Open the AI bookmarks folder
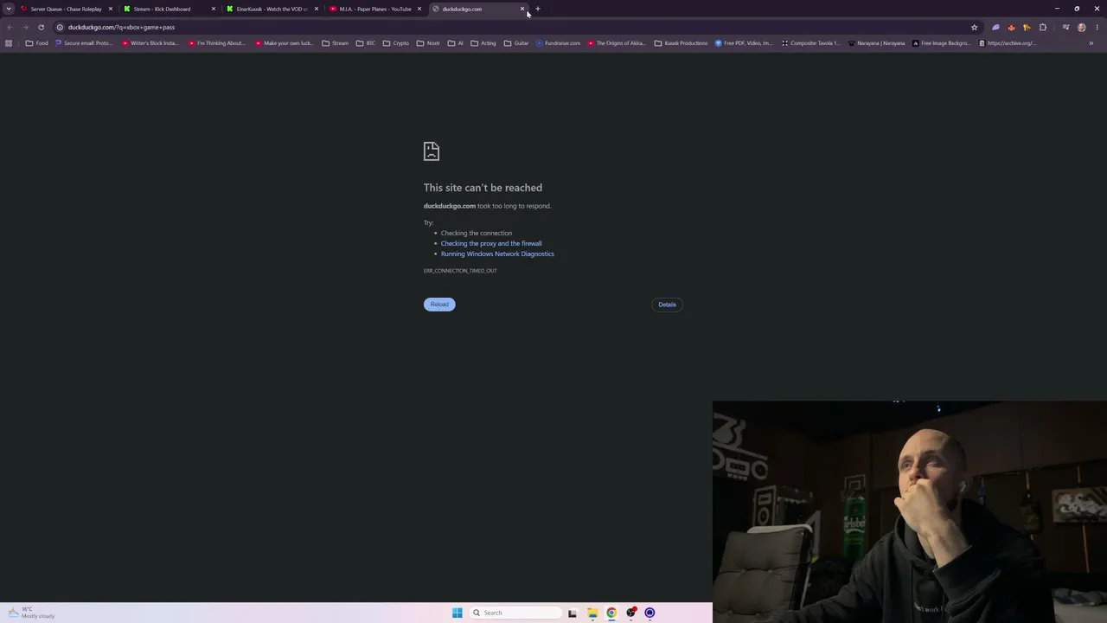This screenshot has height=623, width=1107. coord(456,43)
